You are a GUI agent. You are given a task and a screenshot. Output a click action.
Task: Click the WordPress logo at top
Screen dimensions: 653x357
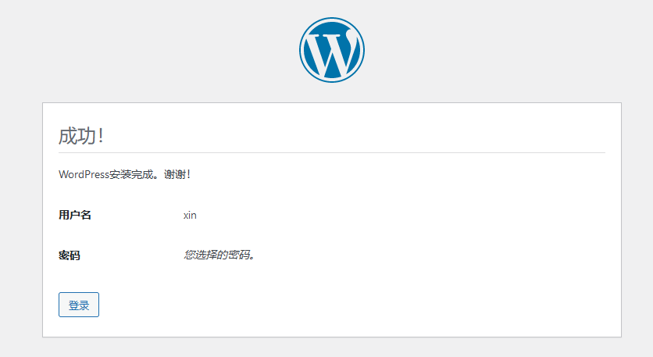pyautogui.click(x=332, y=50)
